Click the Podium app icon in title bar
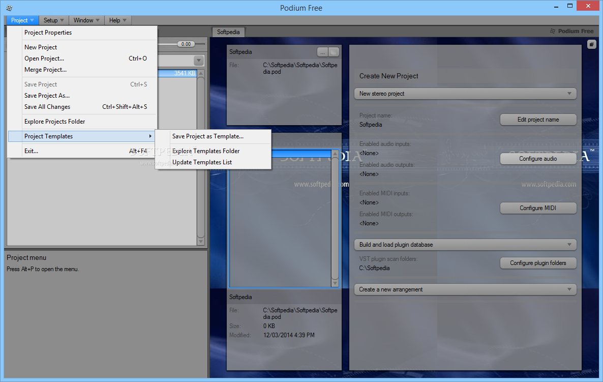The image size is (603, 382). click(9, 8)
